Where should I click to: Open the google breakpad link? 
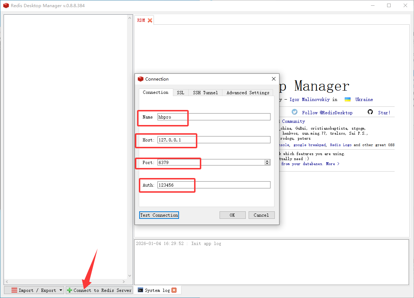point(310,145)
